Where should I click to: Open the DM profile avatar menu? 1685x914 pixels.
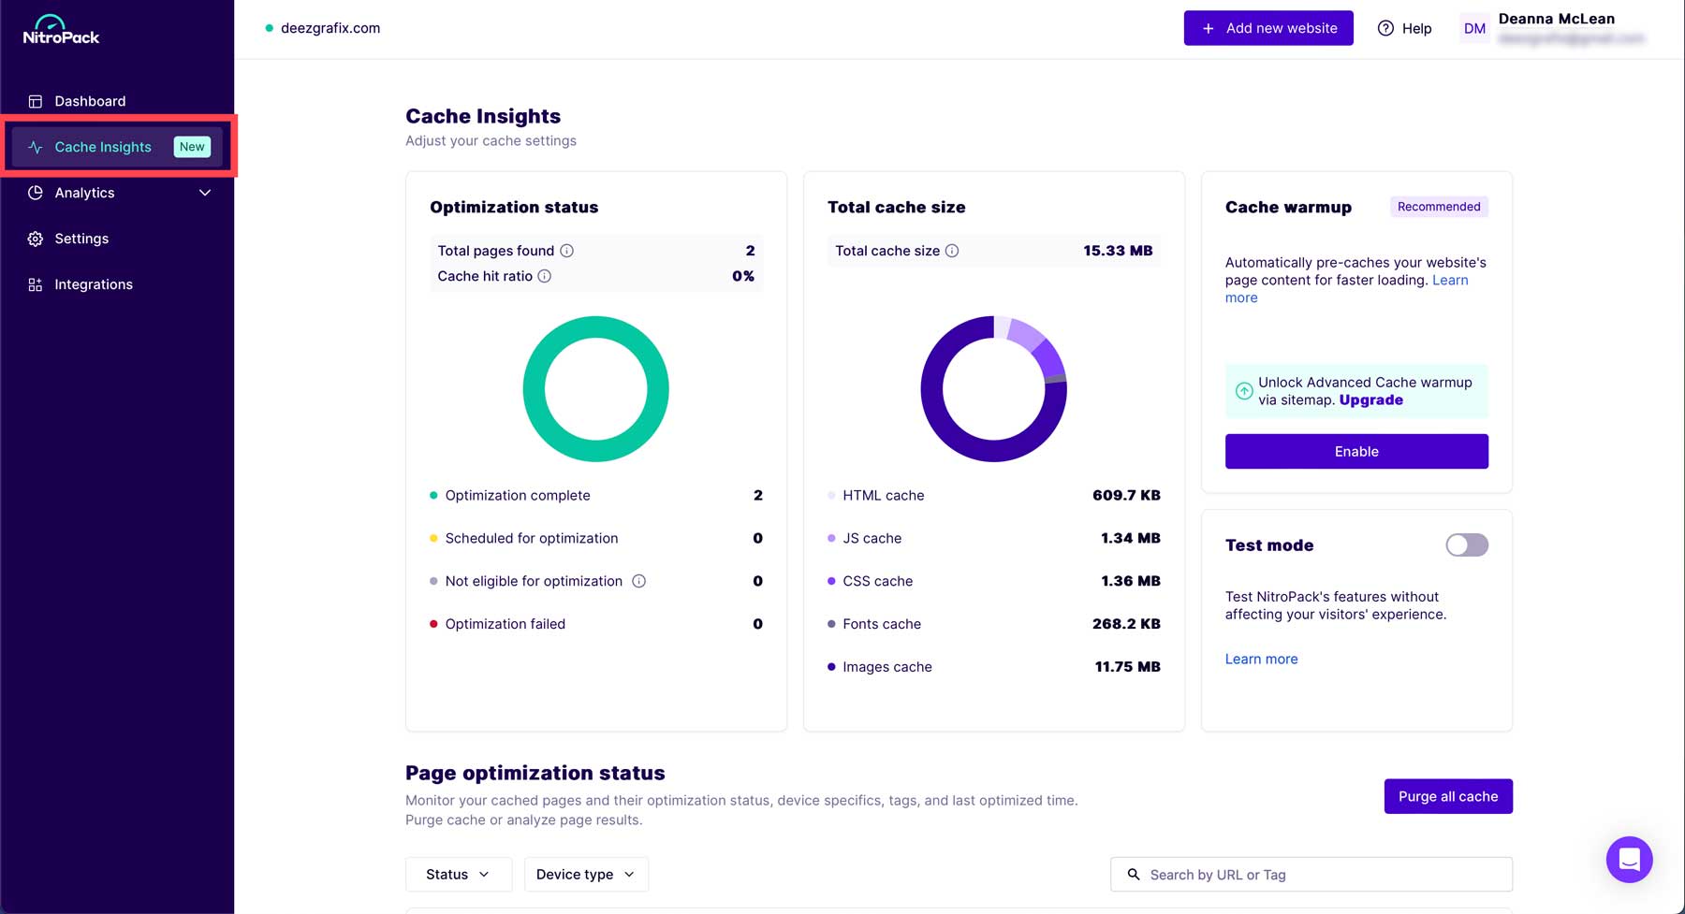point(1473,28)
